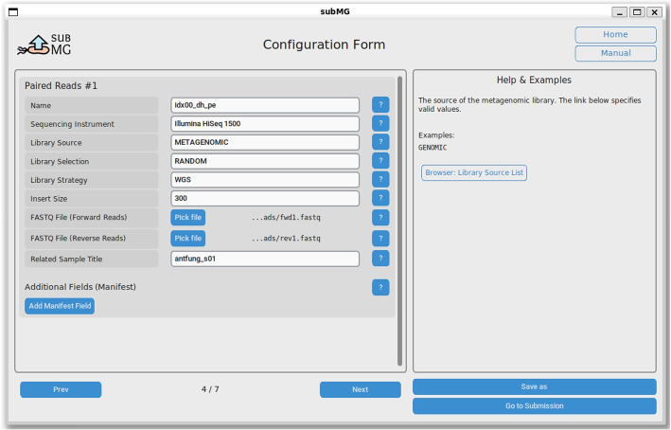Open the Manual

coord(615,53)
